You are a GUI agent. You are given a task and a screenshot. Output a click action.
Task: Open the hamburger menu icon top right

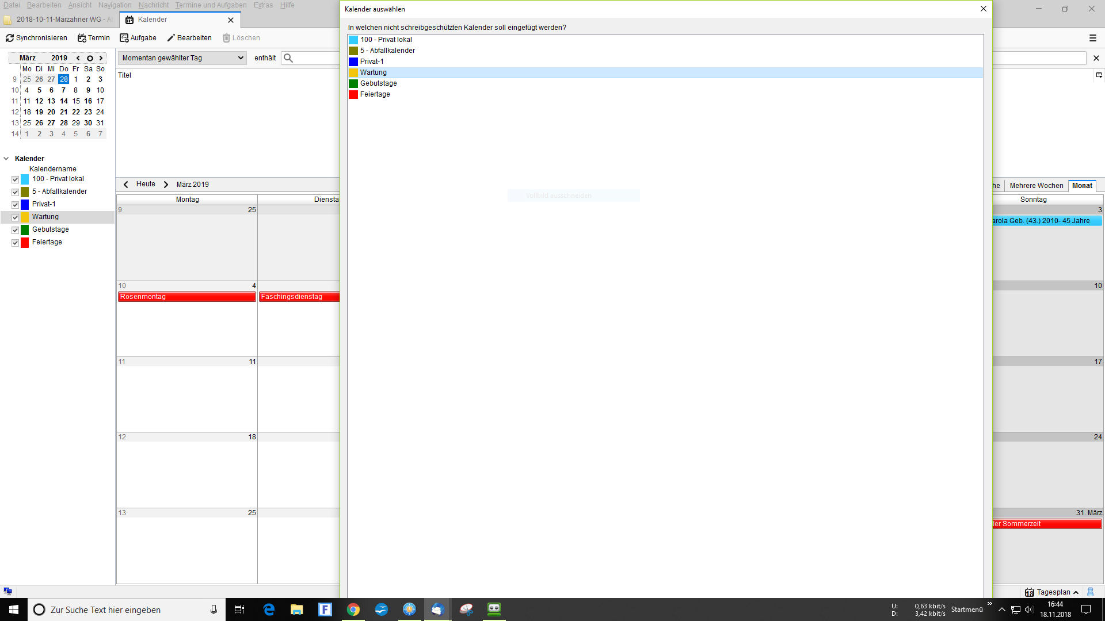[1093, 38]
